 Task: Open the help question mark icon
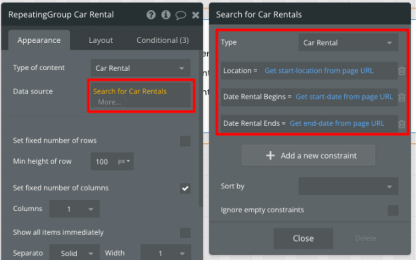tap(151, 15)
